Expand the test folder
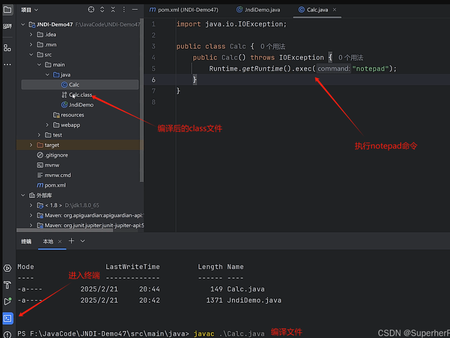 (x=39, y=135)
